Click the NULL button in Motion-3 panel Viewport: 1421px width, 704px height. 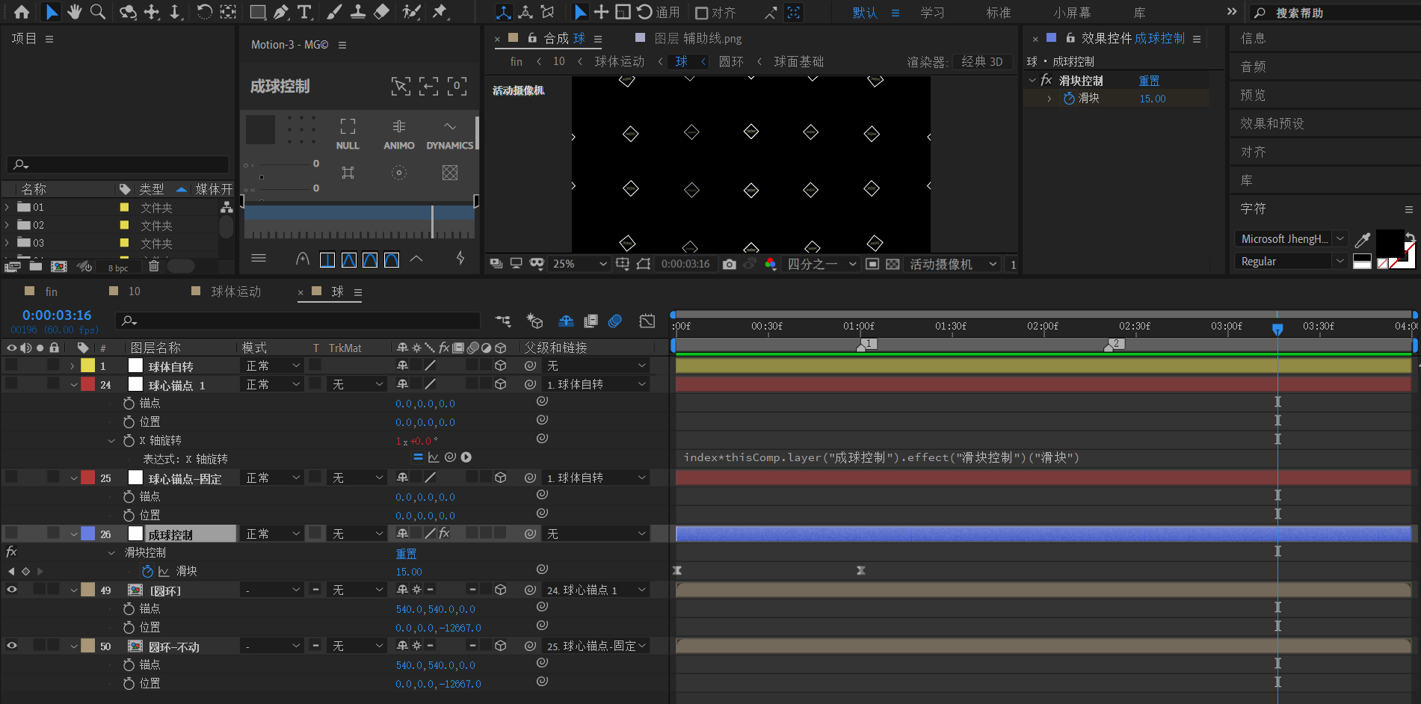348,135
